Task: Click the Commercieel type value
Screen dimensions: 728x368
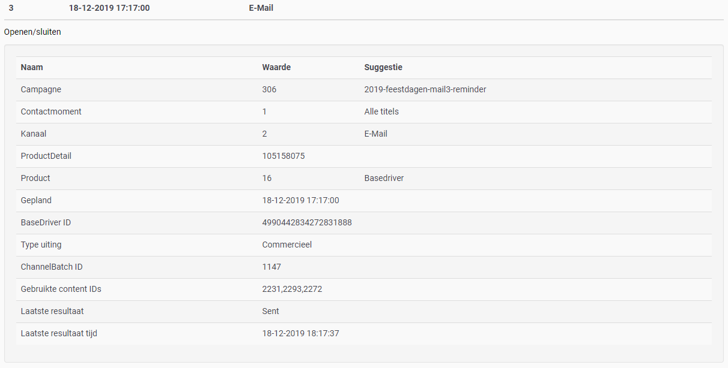Action: click(287, 245)
